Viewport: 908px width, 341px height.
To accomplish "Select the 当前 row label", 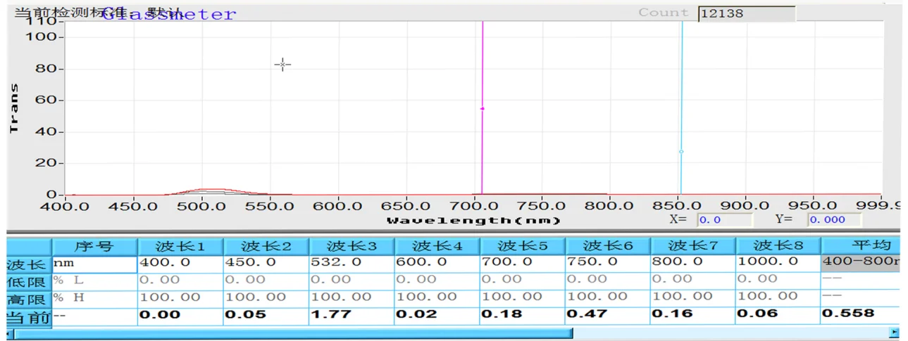I will pos(29,316).
